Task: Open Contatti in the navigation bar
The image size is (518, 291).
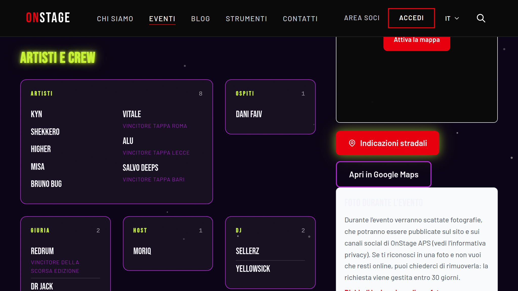Action: click(300, 19)
